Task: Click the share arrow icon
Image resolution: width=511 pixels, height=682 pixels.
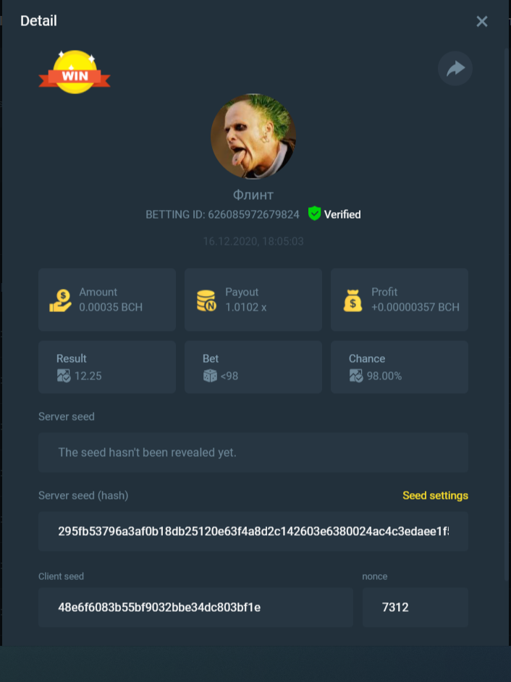Action: coord(455,68)
